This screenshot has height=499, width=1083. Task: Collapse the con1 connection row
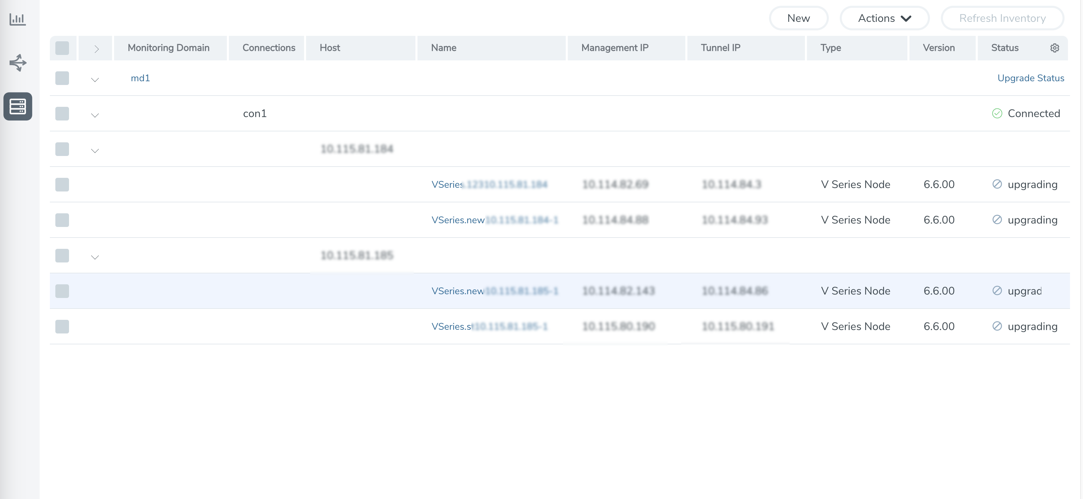[95, 115]
